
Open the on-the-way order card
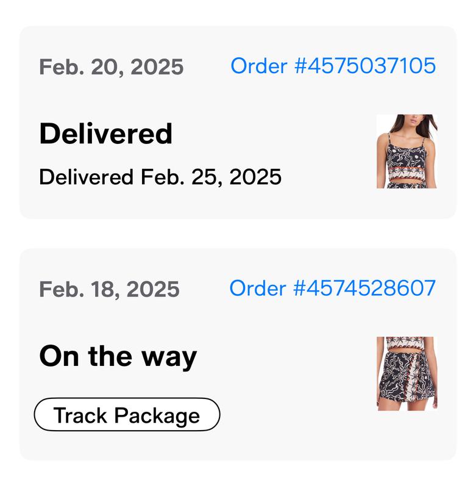pyautogui.click(x=238, y=354)
